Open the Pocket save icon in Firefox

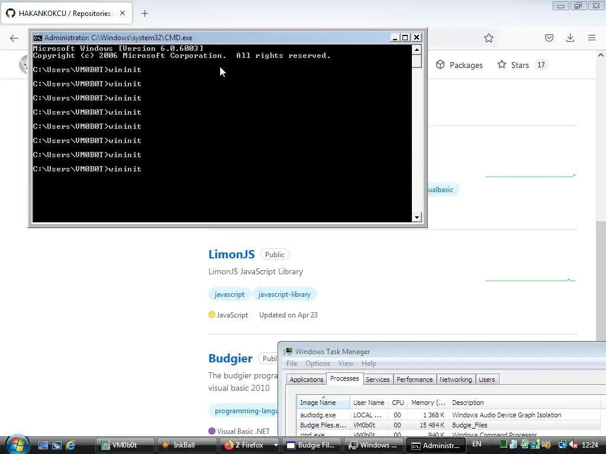[549, 38]
